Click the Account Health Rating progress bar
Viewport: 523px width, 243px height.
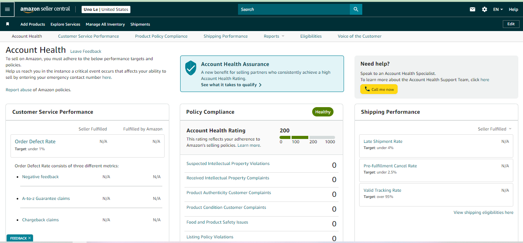pos(307,137)
